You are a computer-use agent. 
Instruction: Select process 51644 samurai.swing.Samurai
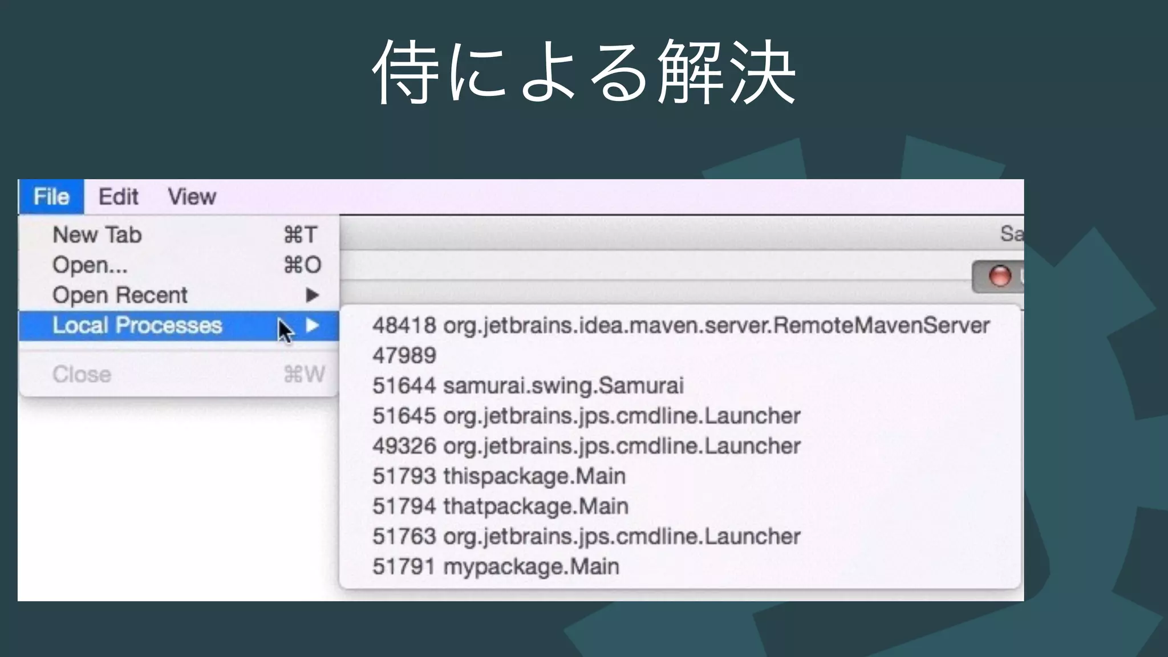528,386
